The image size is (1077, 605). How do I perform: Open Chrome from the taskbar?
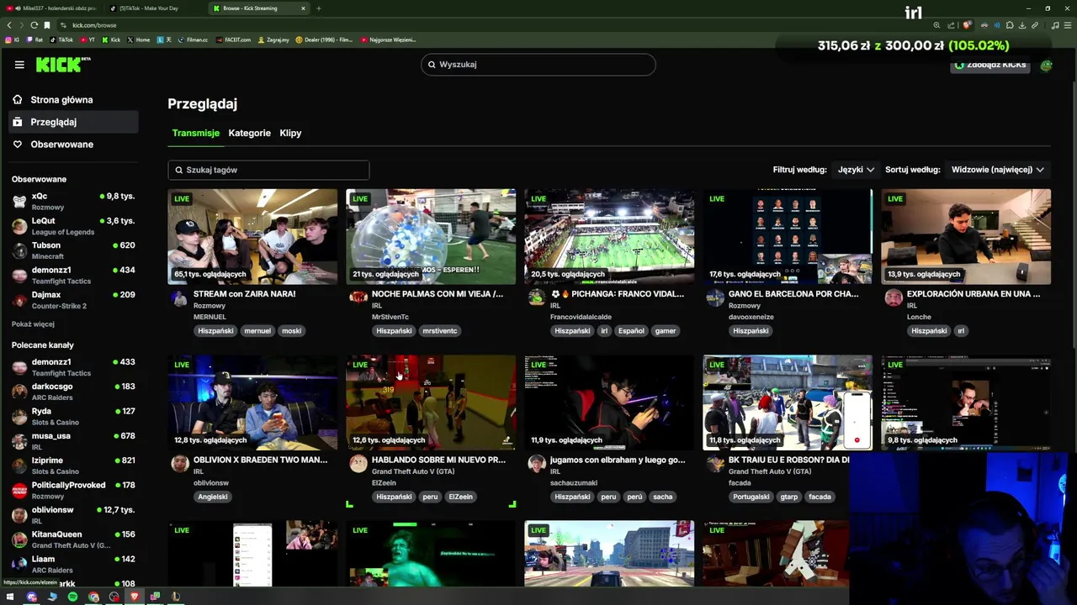click(93, 597)
